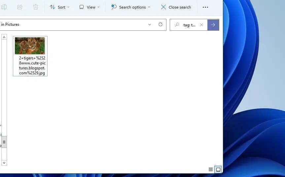Viewport: 285px width, 177px height.
Task: Click the Share icon in toolbar
Action: 20,7
